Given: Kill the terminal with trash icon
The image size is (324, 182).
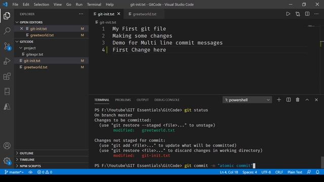Looking at the screenshot, I should point(298,100).
